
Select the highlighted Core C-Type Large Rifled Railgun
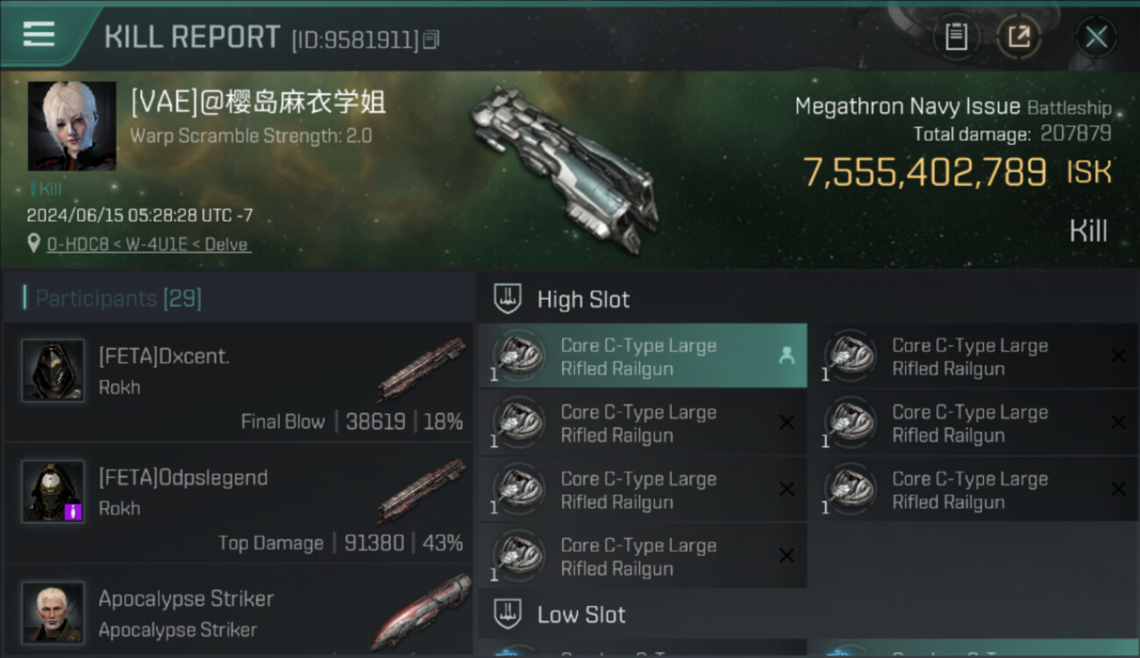point(643,356)
